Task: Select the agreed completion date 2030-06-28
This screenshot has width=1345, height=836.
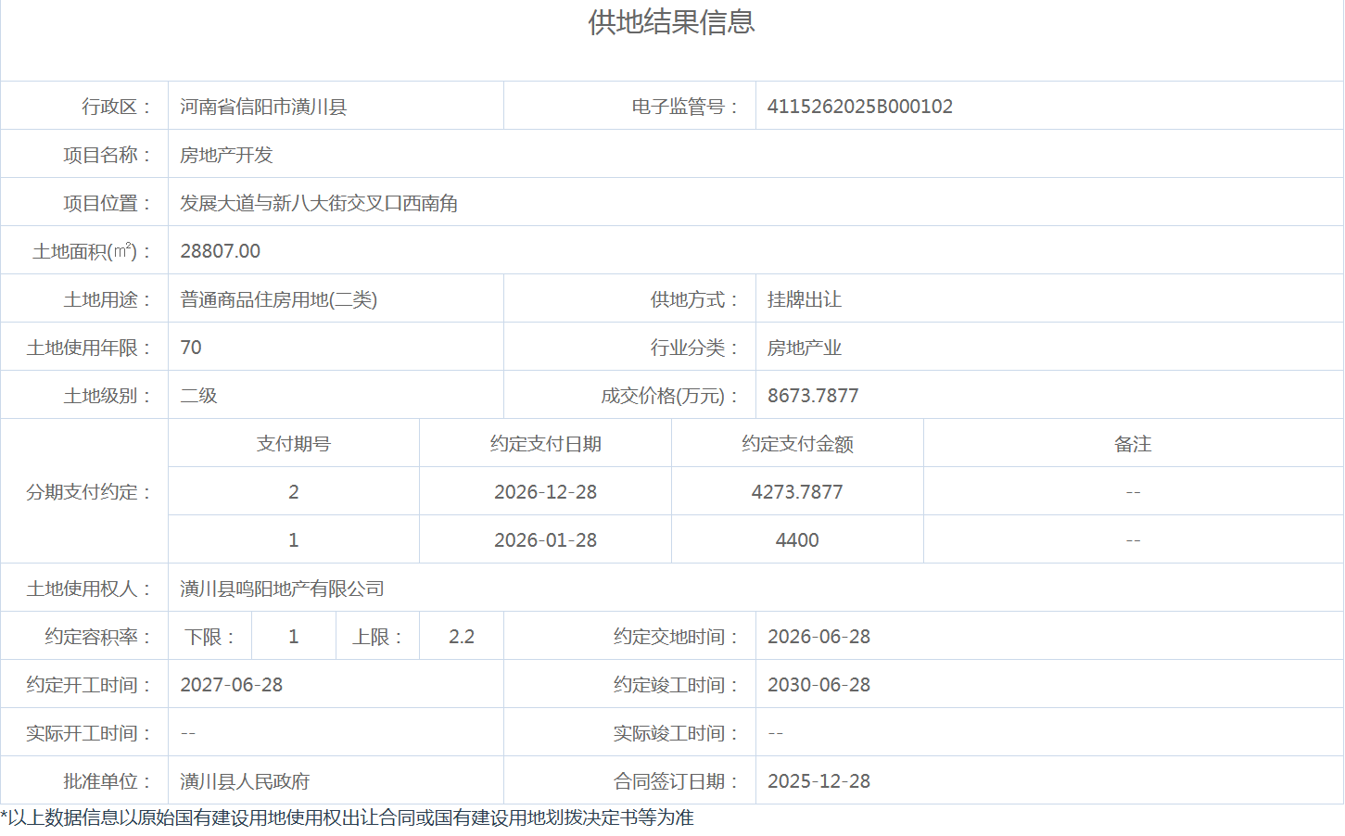Action: [819, 685]
